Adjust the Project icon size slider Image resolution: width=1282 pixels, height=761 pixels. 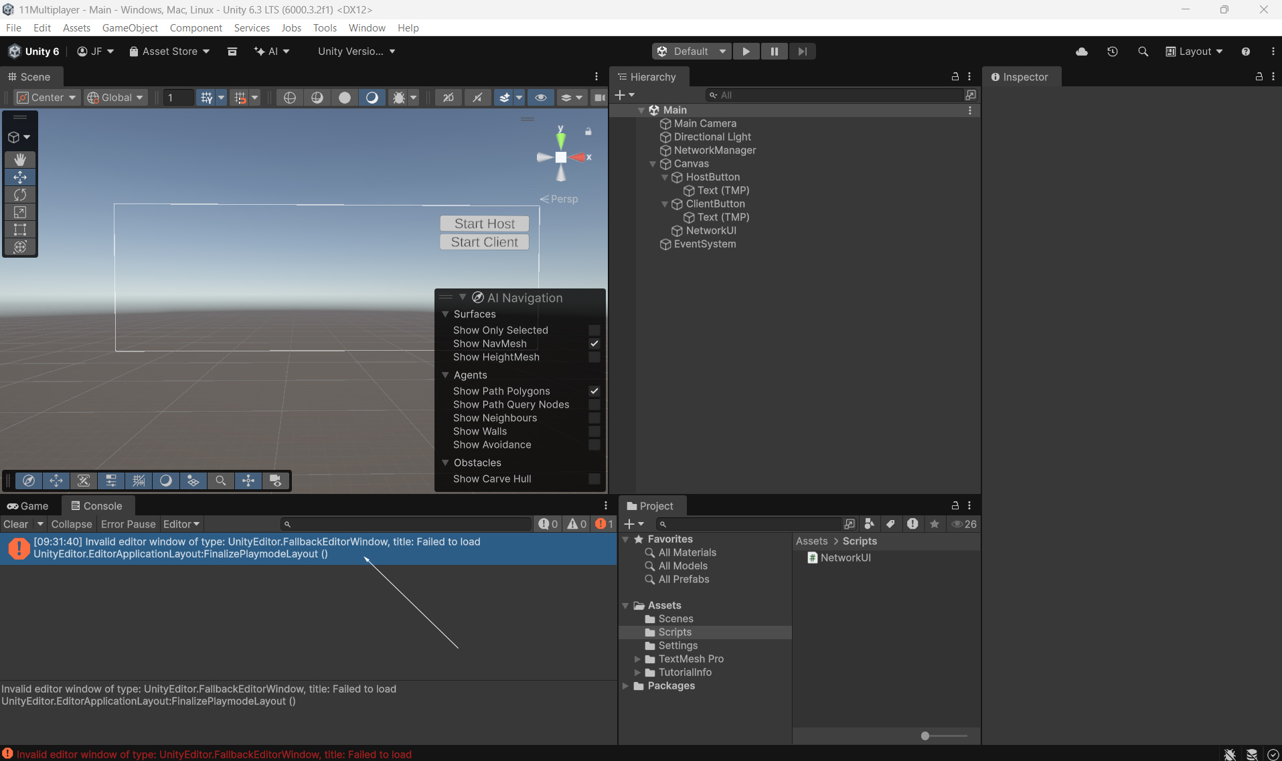point(925,736)
